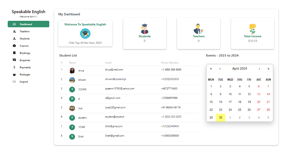Click the Students person icon in sidebar
The image size is (287, 153).
click(x=14, y=38)
